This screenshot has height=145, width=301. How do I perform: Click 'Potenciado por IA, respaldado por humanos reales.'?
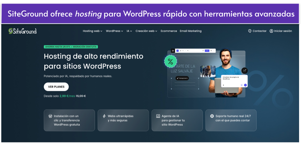click(x=78, y=76)
